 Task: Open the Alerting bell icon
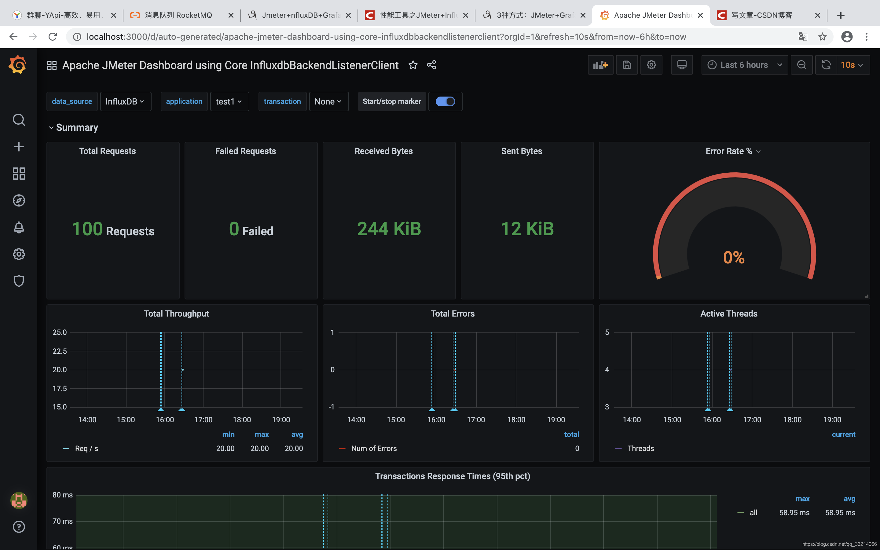click(19, 227)
